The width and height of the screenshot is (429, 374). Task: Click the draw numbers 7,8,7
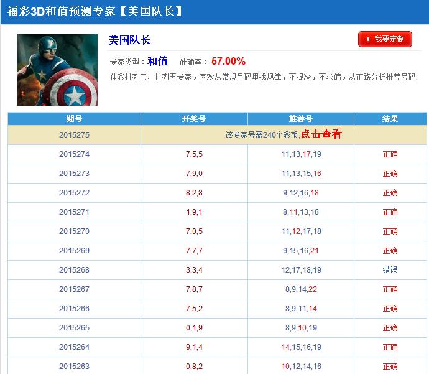[x=194, y=289]
